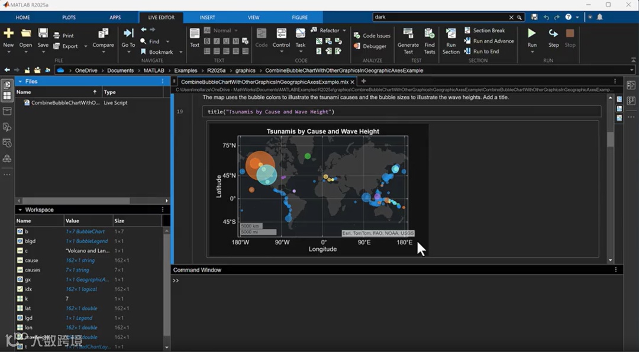Switch to the PLOTS tab

tap(69, 18)
